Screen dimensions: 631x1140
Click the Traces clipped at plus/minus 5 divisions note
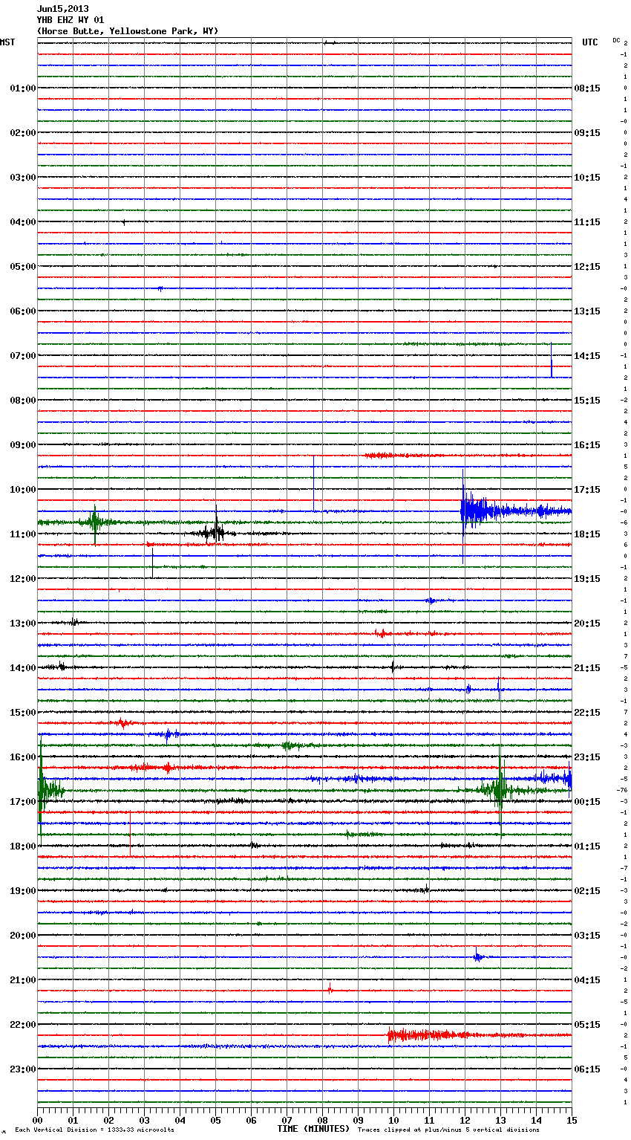[x=448, y=1130]
